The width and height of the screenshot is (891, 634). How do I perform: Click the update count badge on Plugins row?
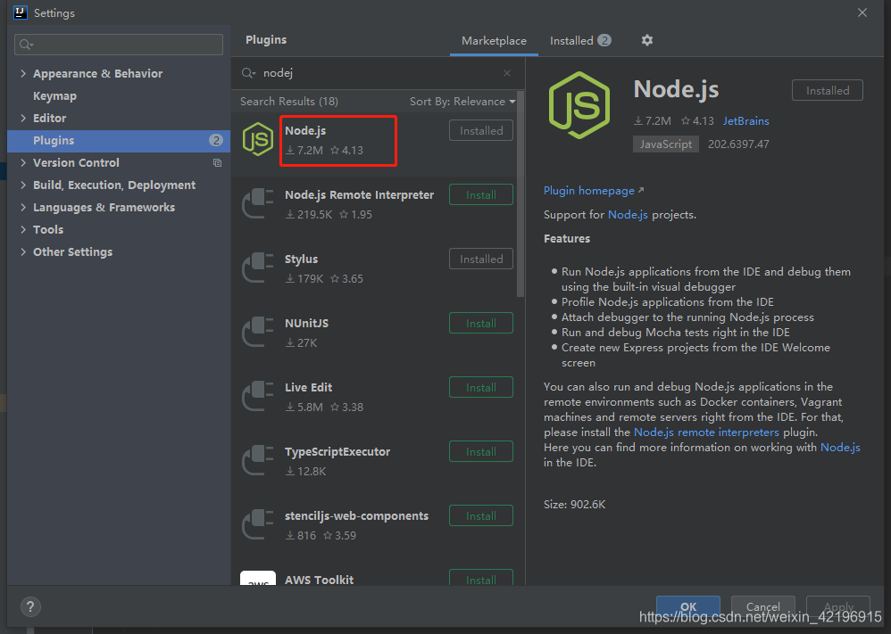coord(216,140)
